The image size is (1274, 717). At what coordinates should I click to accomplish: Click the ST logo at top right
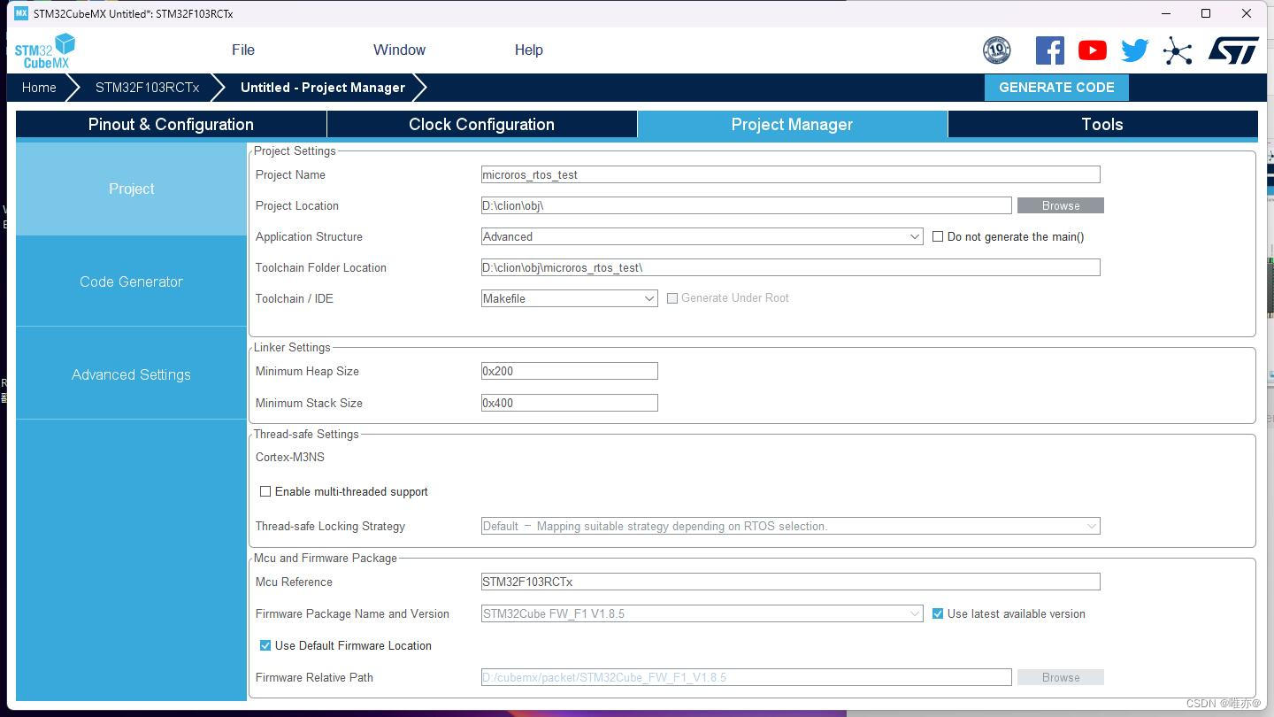pyautogui.click(x=1233, y=50)
